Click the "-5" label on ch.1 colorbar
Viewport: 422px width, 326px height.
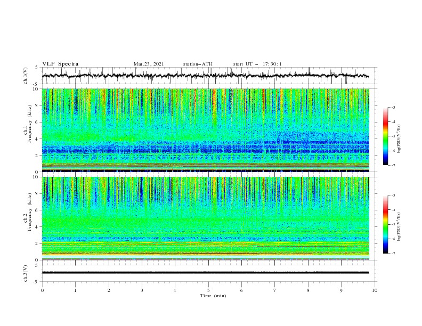coord(393,136)
